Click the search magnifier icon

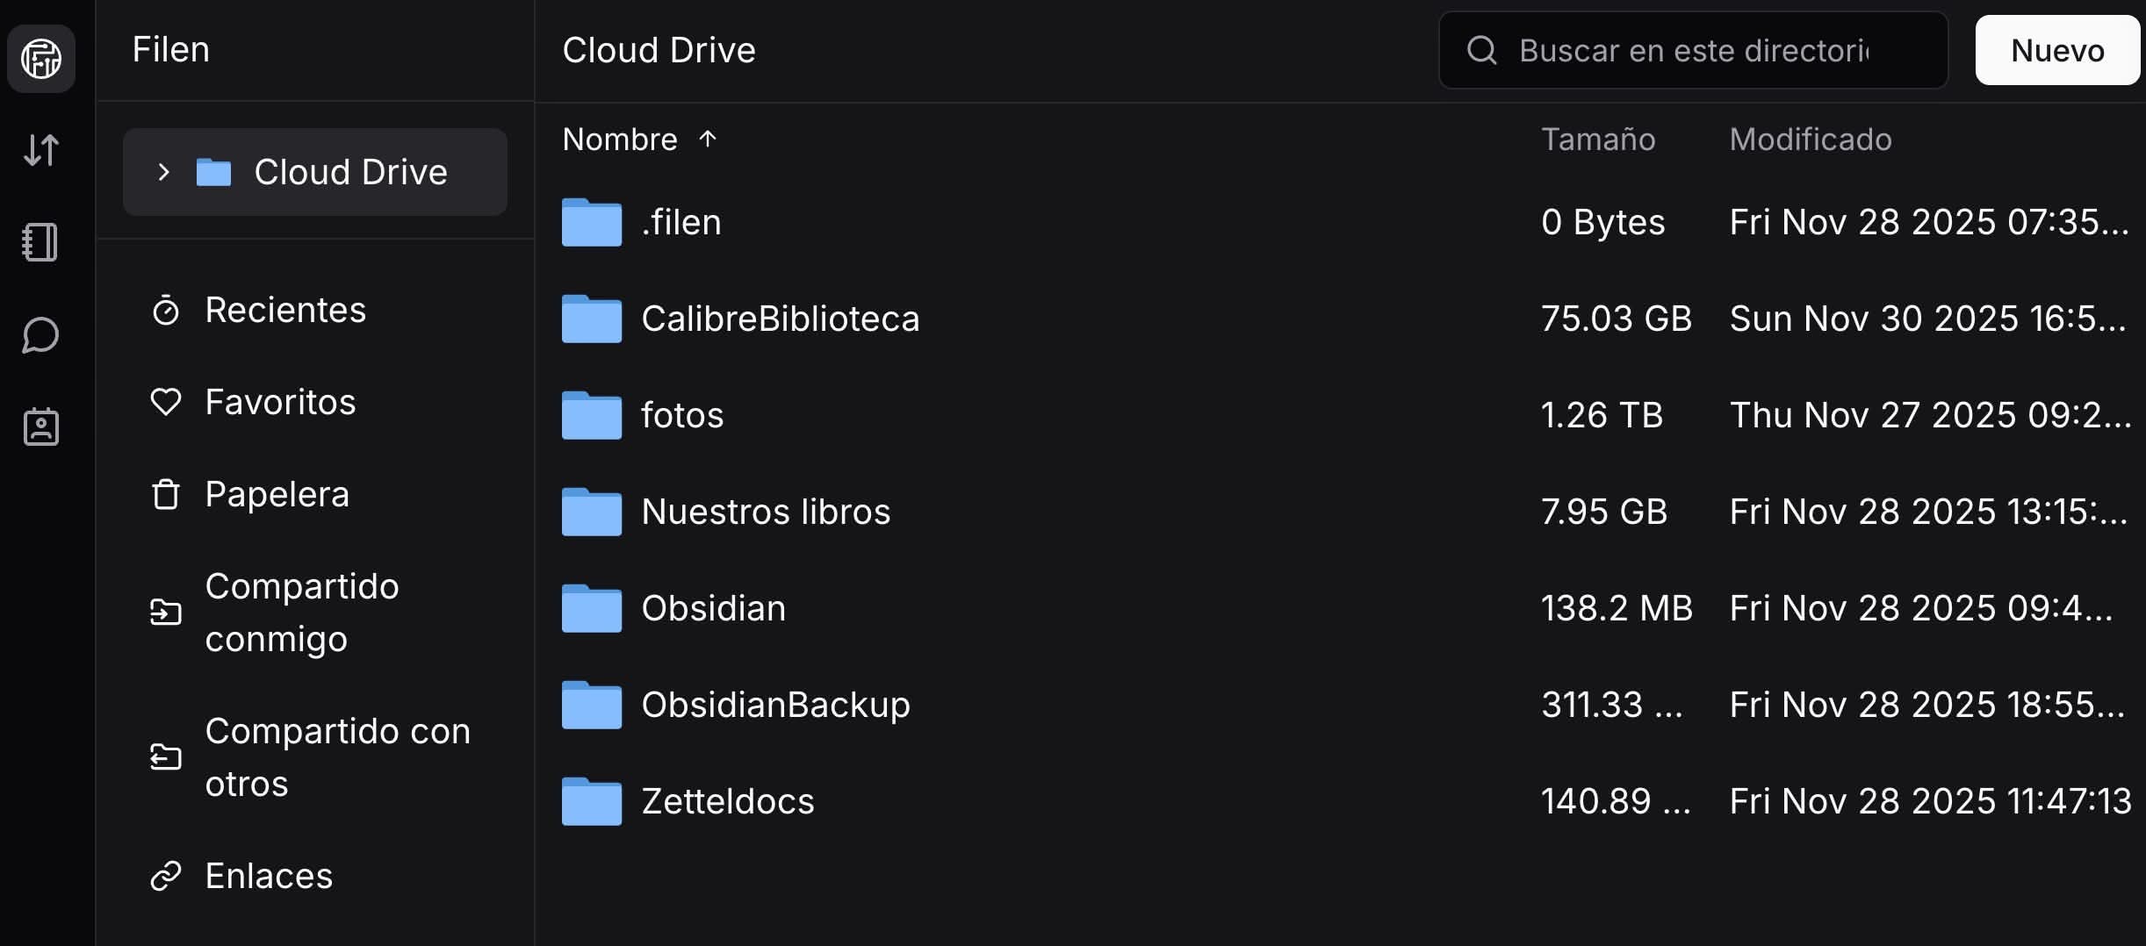point(1482,50)
